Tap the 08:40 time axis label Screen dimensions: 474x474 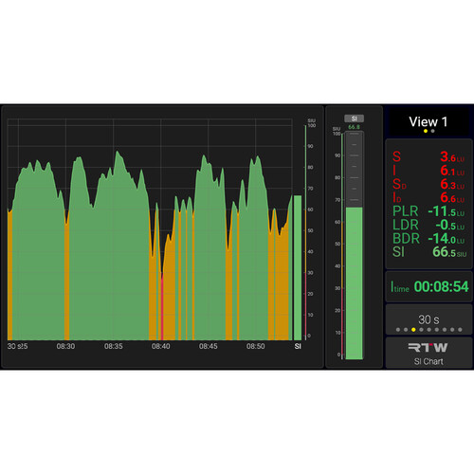pos(161,346)
